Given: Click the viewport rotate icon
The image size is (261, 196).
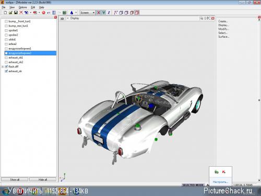Looking at the screenshot, I should (x=205, y=18).
